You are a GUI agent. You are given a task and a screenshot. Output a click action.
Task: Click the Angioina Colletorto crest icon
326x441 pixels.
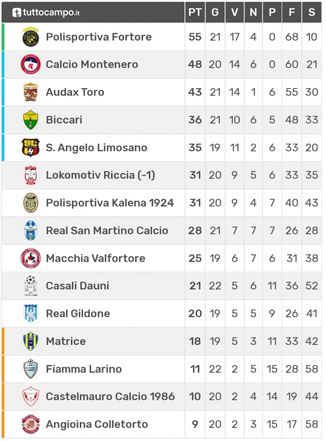click(x=30, y=424)
